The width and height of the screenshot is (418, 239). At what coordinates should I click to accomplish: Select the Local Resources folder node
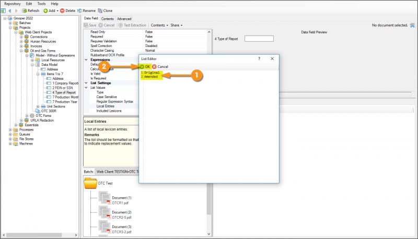53,60
